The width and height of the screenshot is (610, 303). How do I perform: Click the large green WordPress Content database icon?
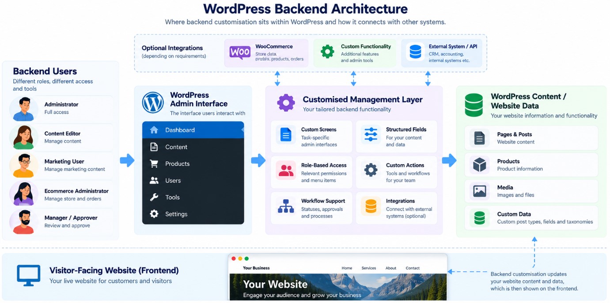[474, 104]
